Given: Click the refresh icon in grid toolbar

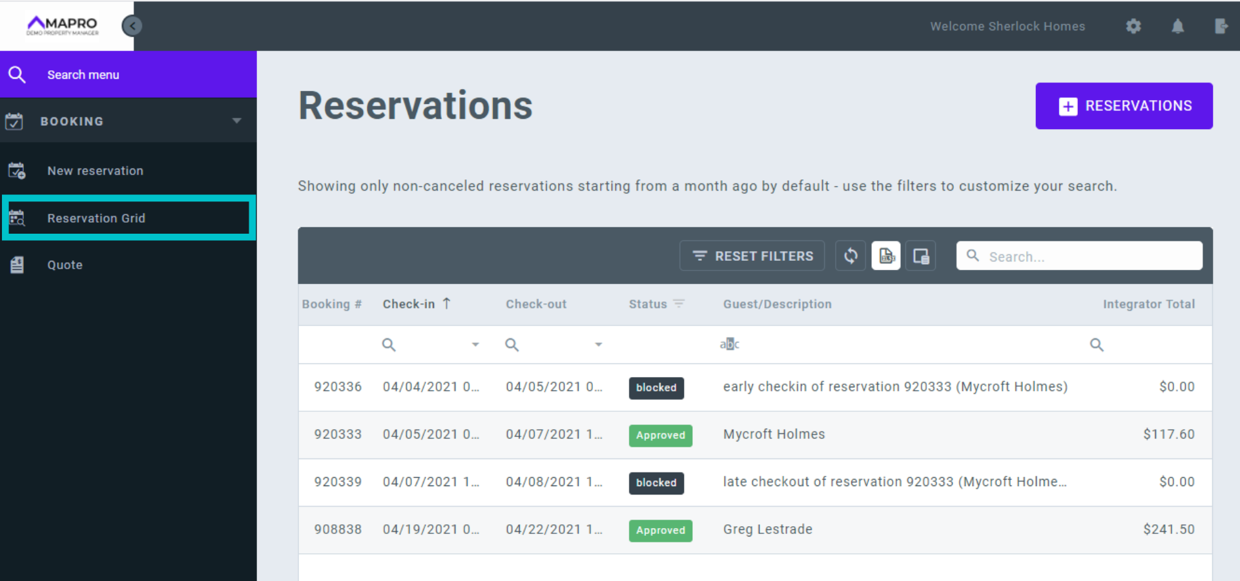Looking at the screenshot, I should [851, 256].
